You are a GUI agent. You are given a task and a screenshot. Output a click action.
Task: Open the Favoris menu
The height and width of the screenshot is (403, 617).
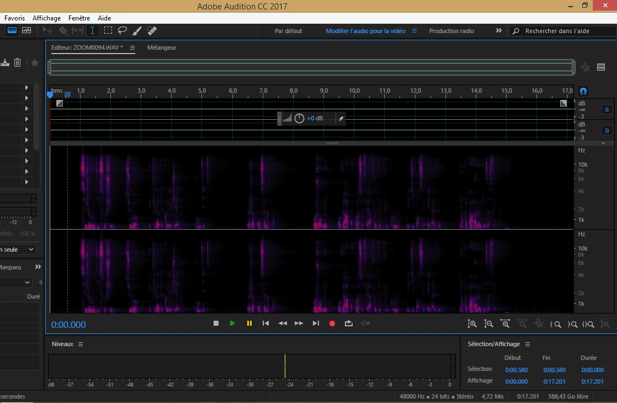14,18
